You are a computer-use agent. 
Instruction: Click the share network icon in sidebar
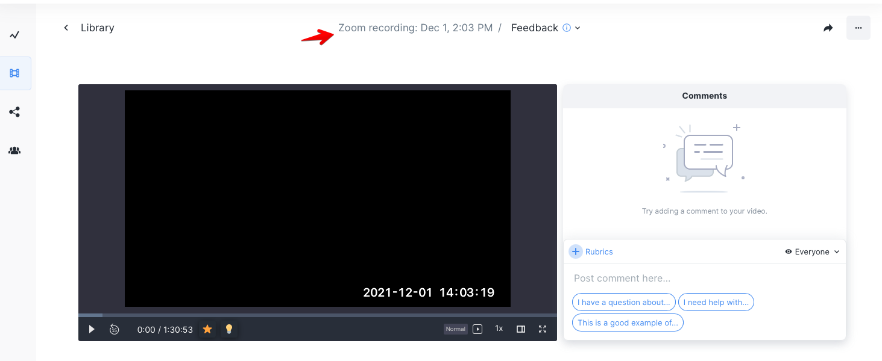[15, 112]
